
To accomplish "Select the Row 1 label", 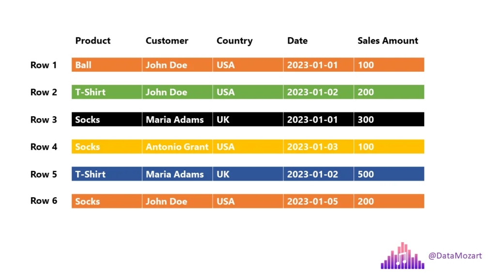I will point(44,65).
